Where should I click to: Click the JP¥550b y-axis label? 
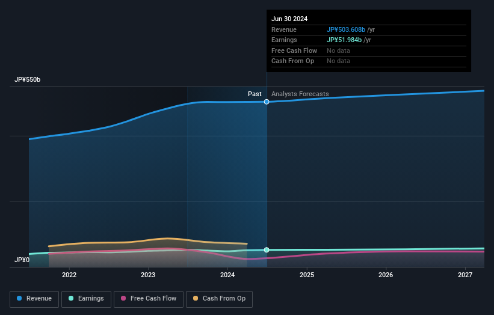[x=28, y=79]
